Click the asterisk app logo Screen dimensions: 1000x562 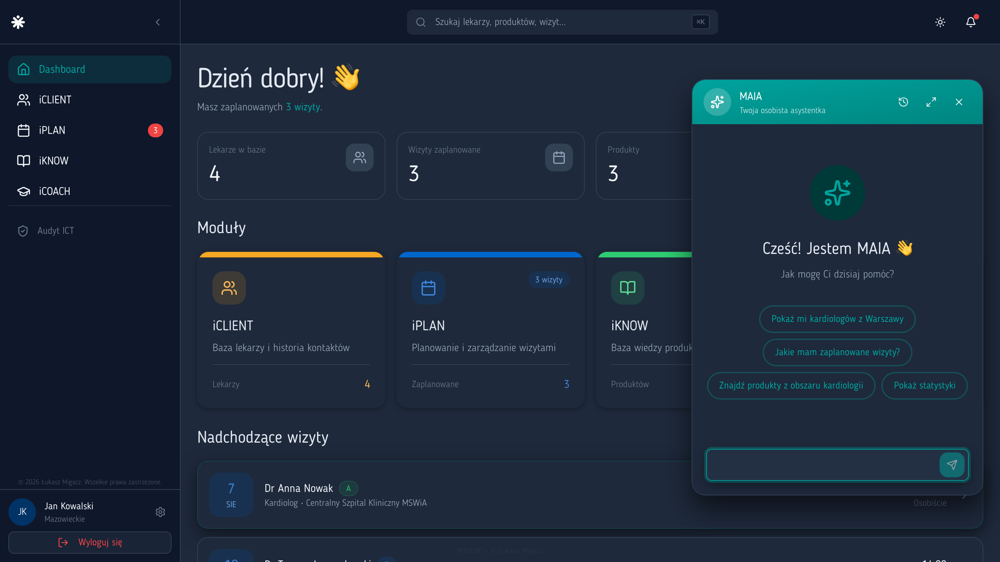(18, 22)
